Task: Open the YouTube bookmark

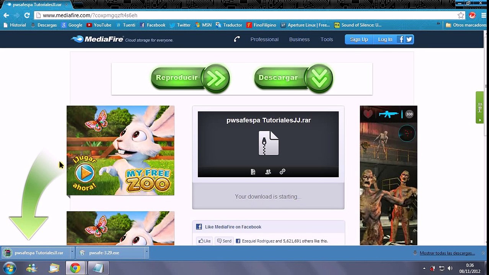Action: (99, 25)
